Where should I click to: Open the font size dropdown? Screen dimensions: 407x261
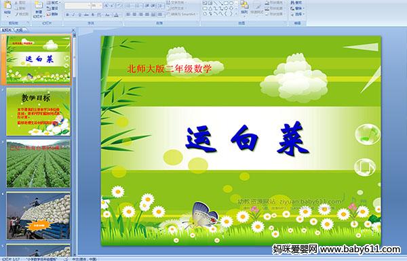coord(96,5)
